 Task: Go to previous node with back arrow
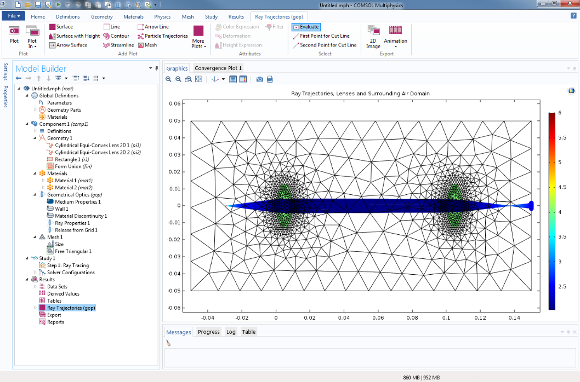click(x=19, y=78)
